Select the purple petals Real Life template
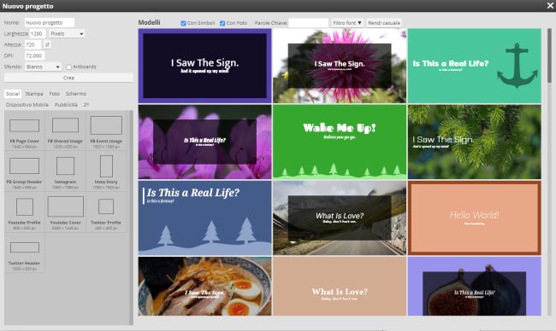 click(x=205, y=142)
